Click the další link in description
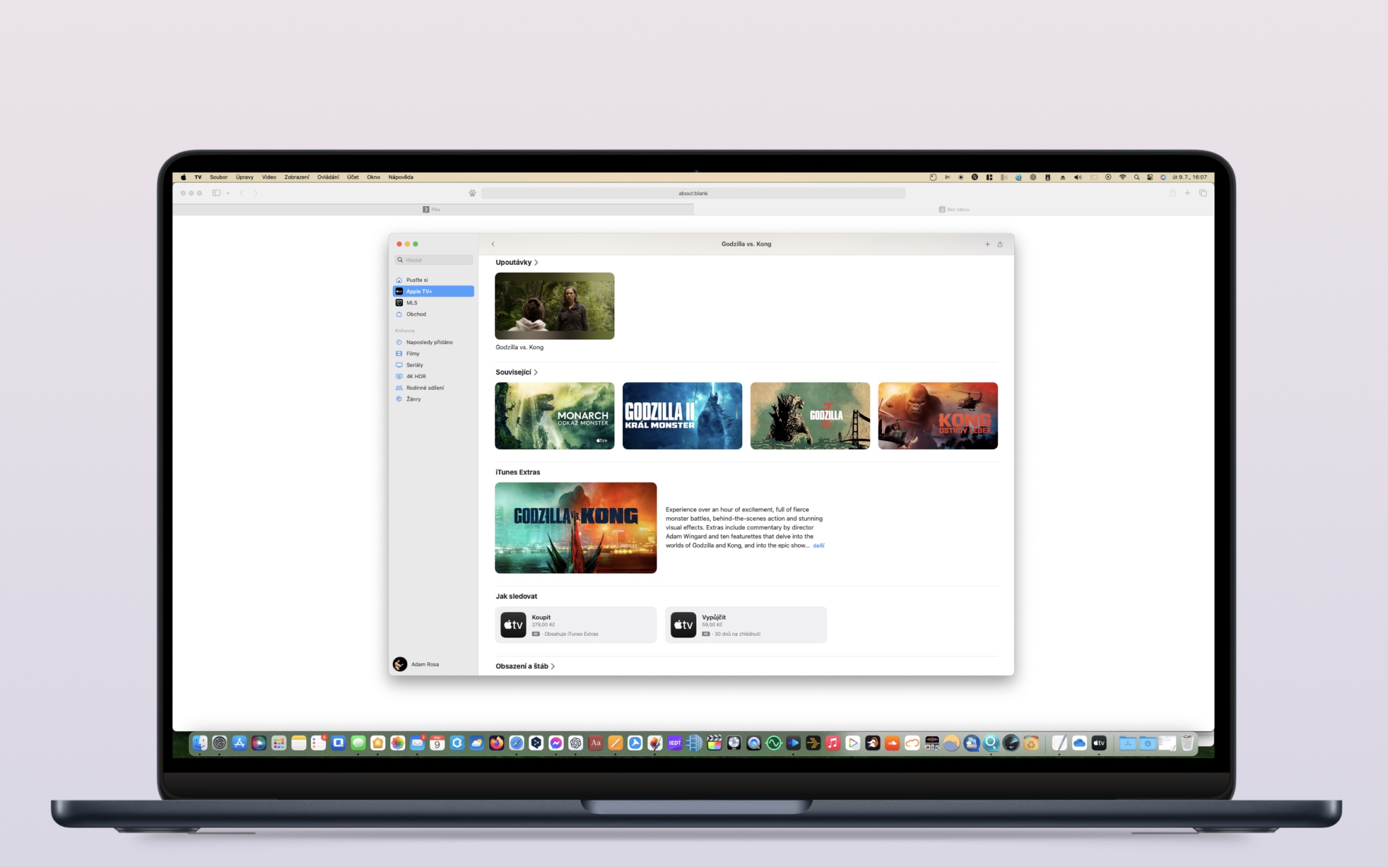 point(818,545)
